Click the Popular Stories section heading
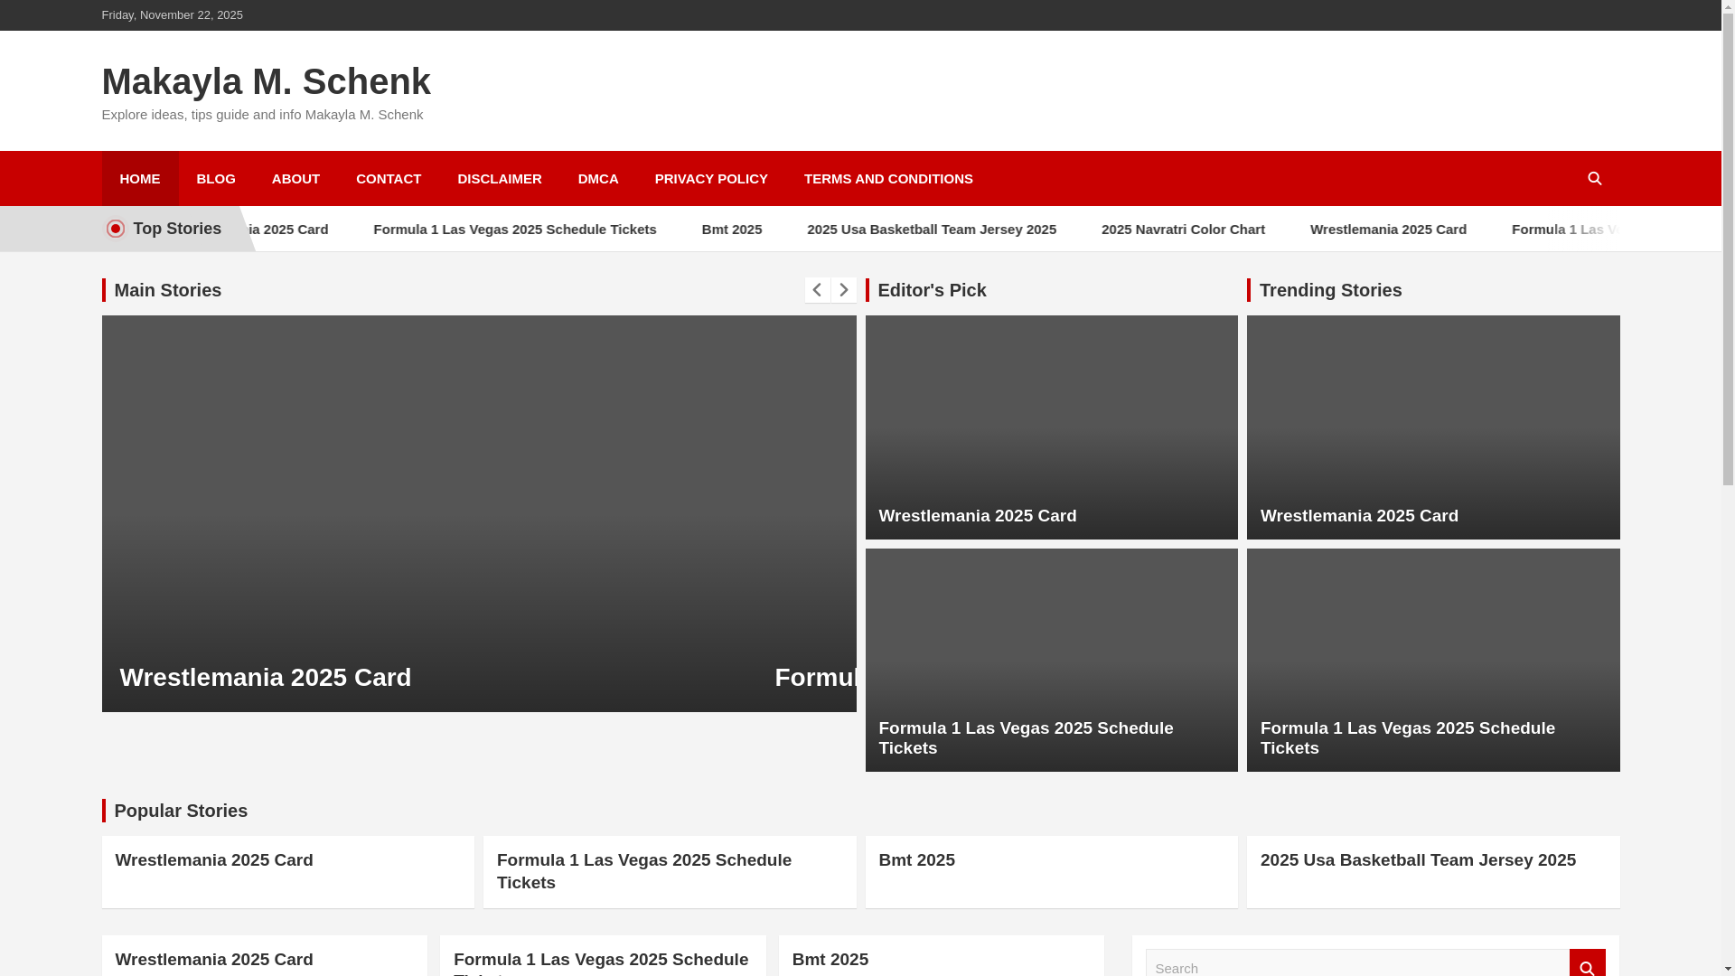The image size is (1735, 976). point(181,811)
